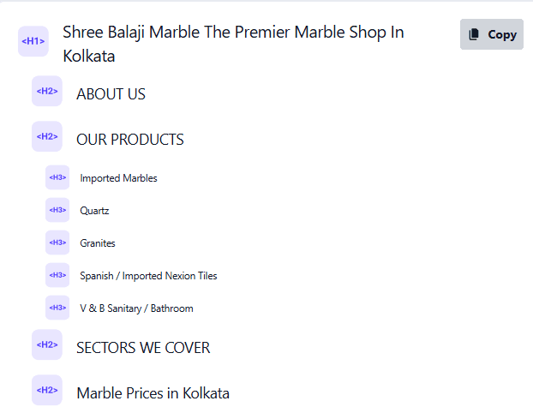
Task: Select the OUR PRODUCTS heading
Action: click(x=129, y=140)
